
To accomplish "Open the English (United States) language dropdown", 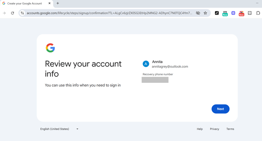I will [59, 129].
